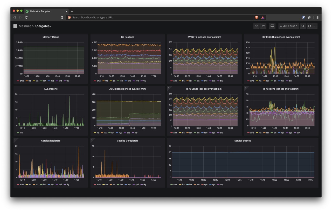Click the rocket extension icon

click(x=303, y=17)
